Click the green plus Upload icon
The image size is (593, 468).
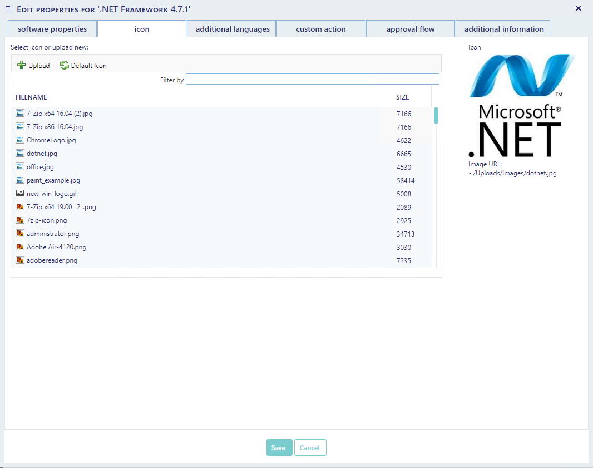(21, 65)
